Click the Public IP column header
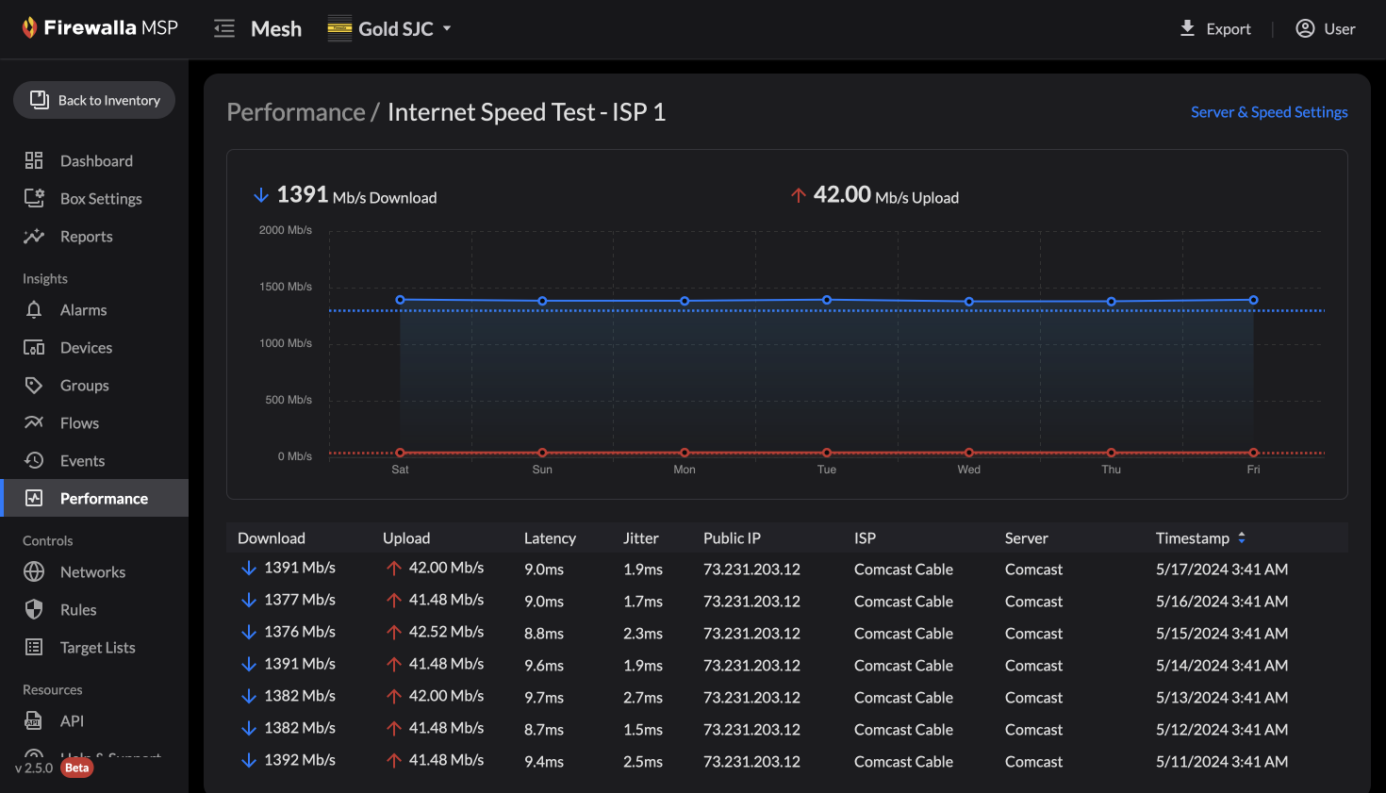This screenshot has height=793, width=1386. click(x=732, y=537)
